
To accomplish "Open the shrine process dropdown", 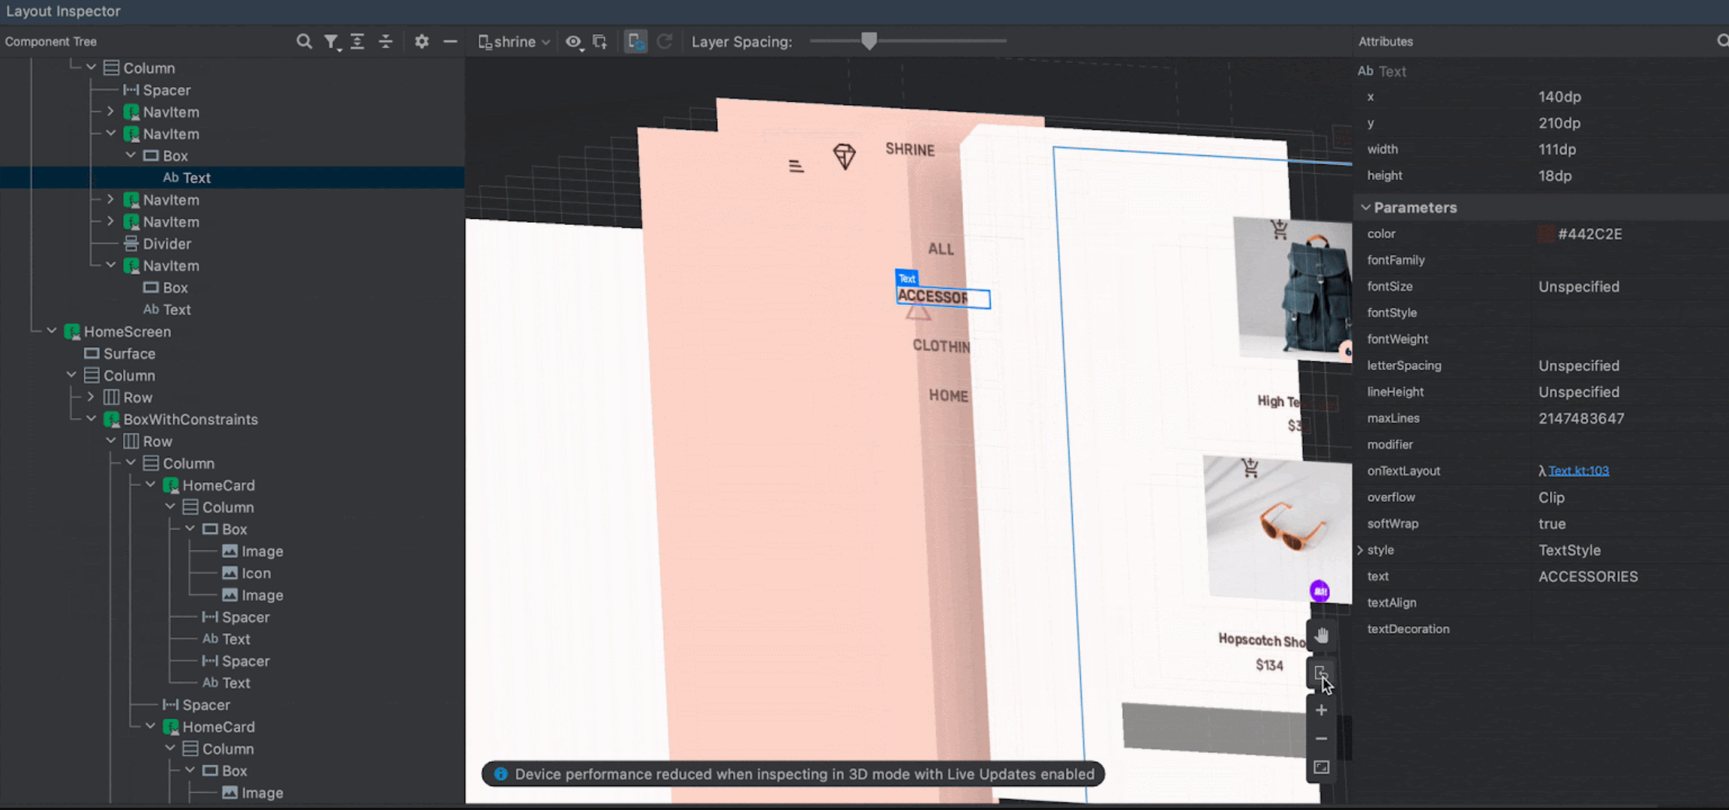I will tap(515, 42).
